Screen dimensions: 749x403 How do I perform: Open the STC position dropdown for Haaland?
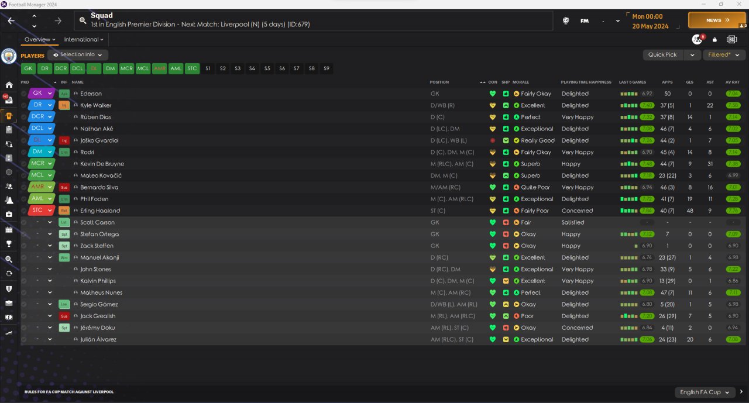[x=50, y=211]
